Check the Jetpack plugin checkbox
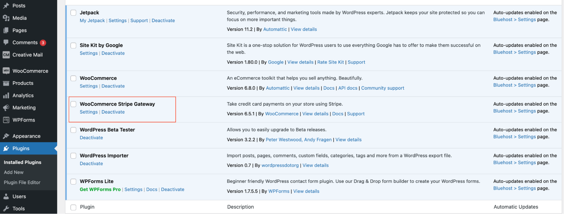This screenshot has width=564, height=214. point(73,13)
